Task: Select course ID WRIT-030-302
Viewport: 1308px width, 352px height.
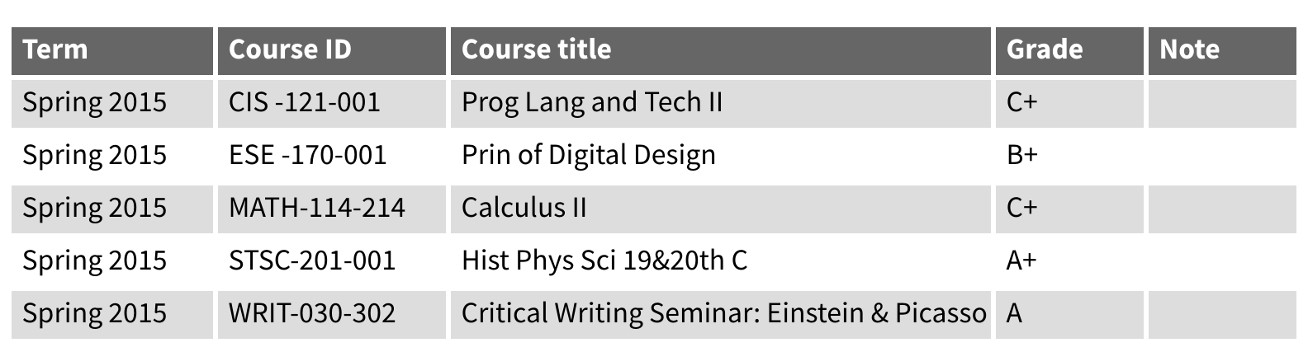Action: [311, 313]
